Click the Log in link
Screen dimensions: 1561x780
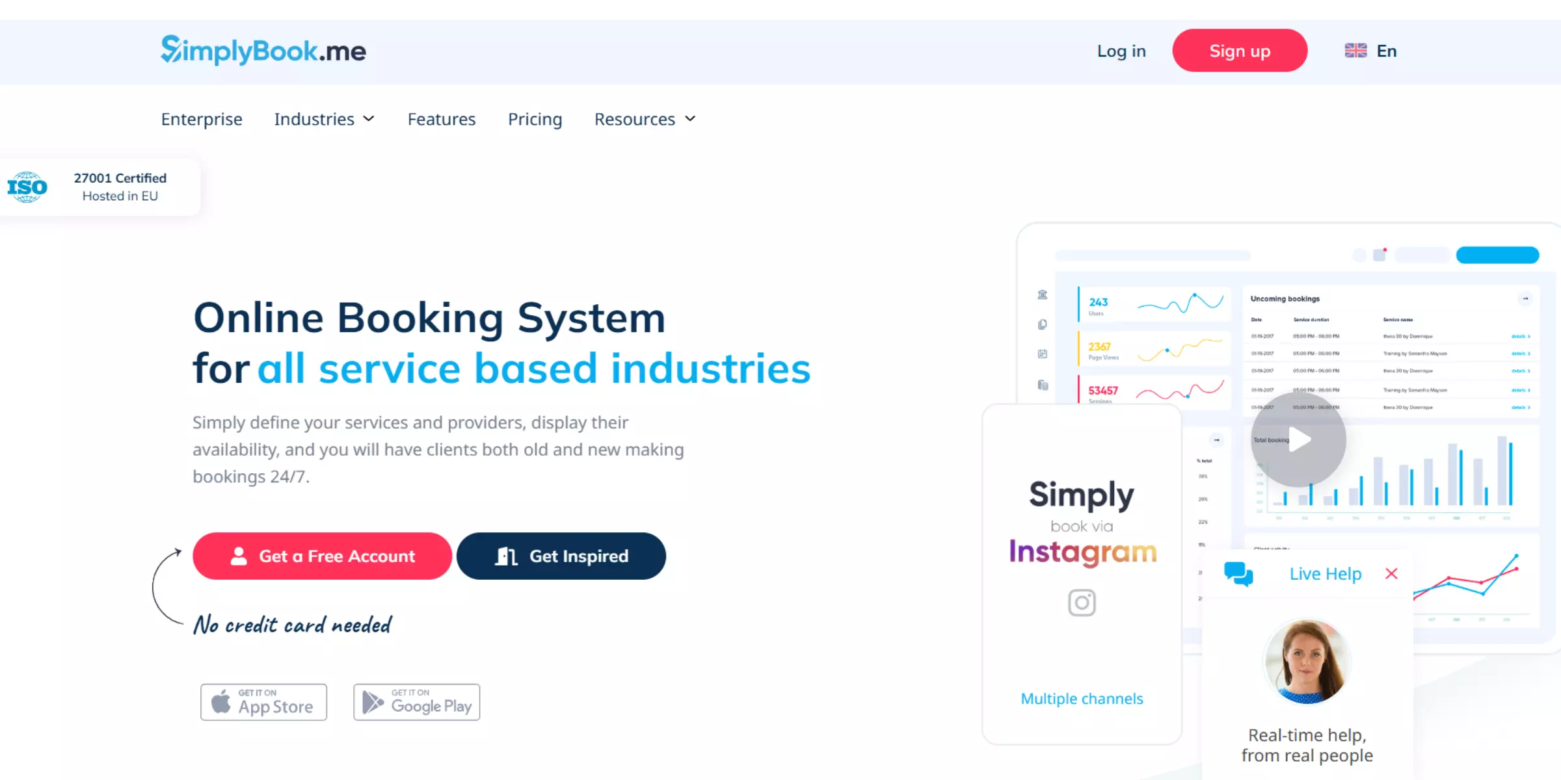[1121, 51]
